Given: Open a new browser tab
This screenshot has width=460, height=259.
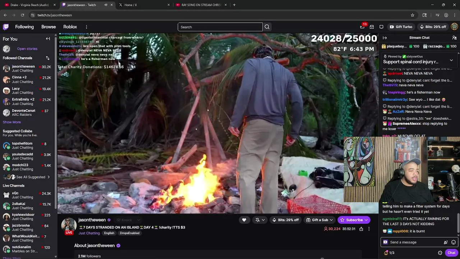Looking at the screenshot, I should click(234, 5).
